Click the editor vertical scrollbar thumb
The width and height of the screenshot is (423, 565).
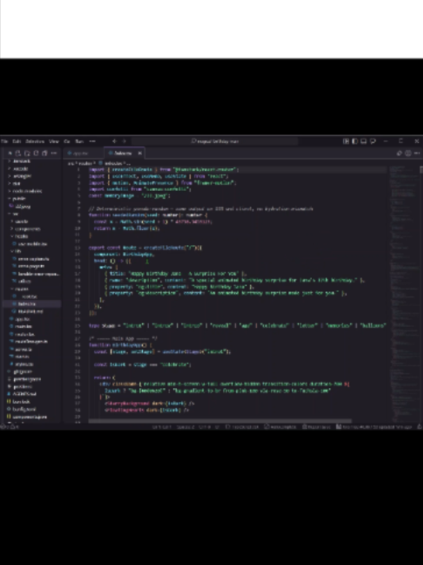click(x=421, y=169)
